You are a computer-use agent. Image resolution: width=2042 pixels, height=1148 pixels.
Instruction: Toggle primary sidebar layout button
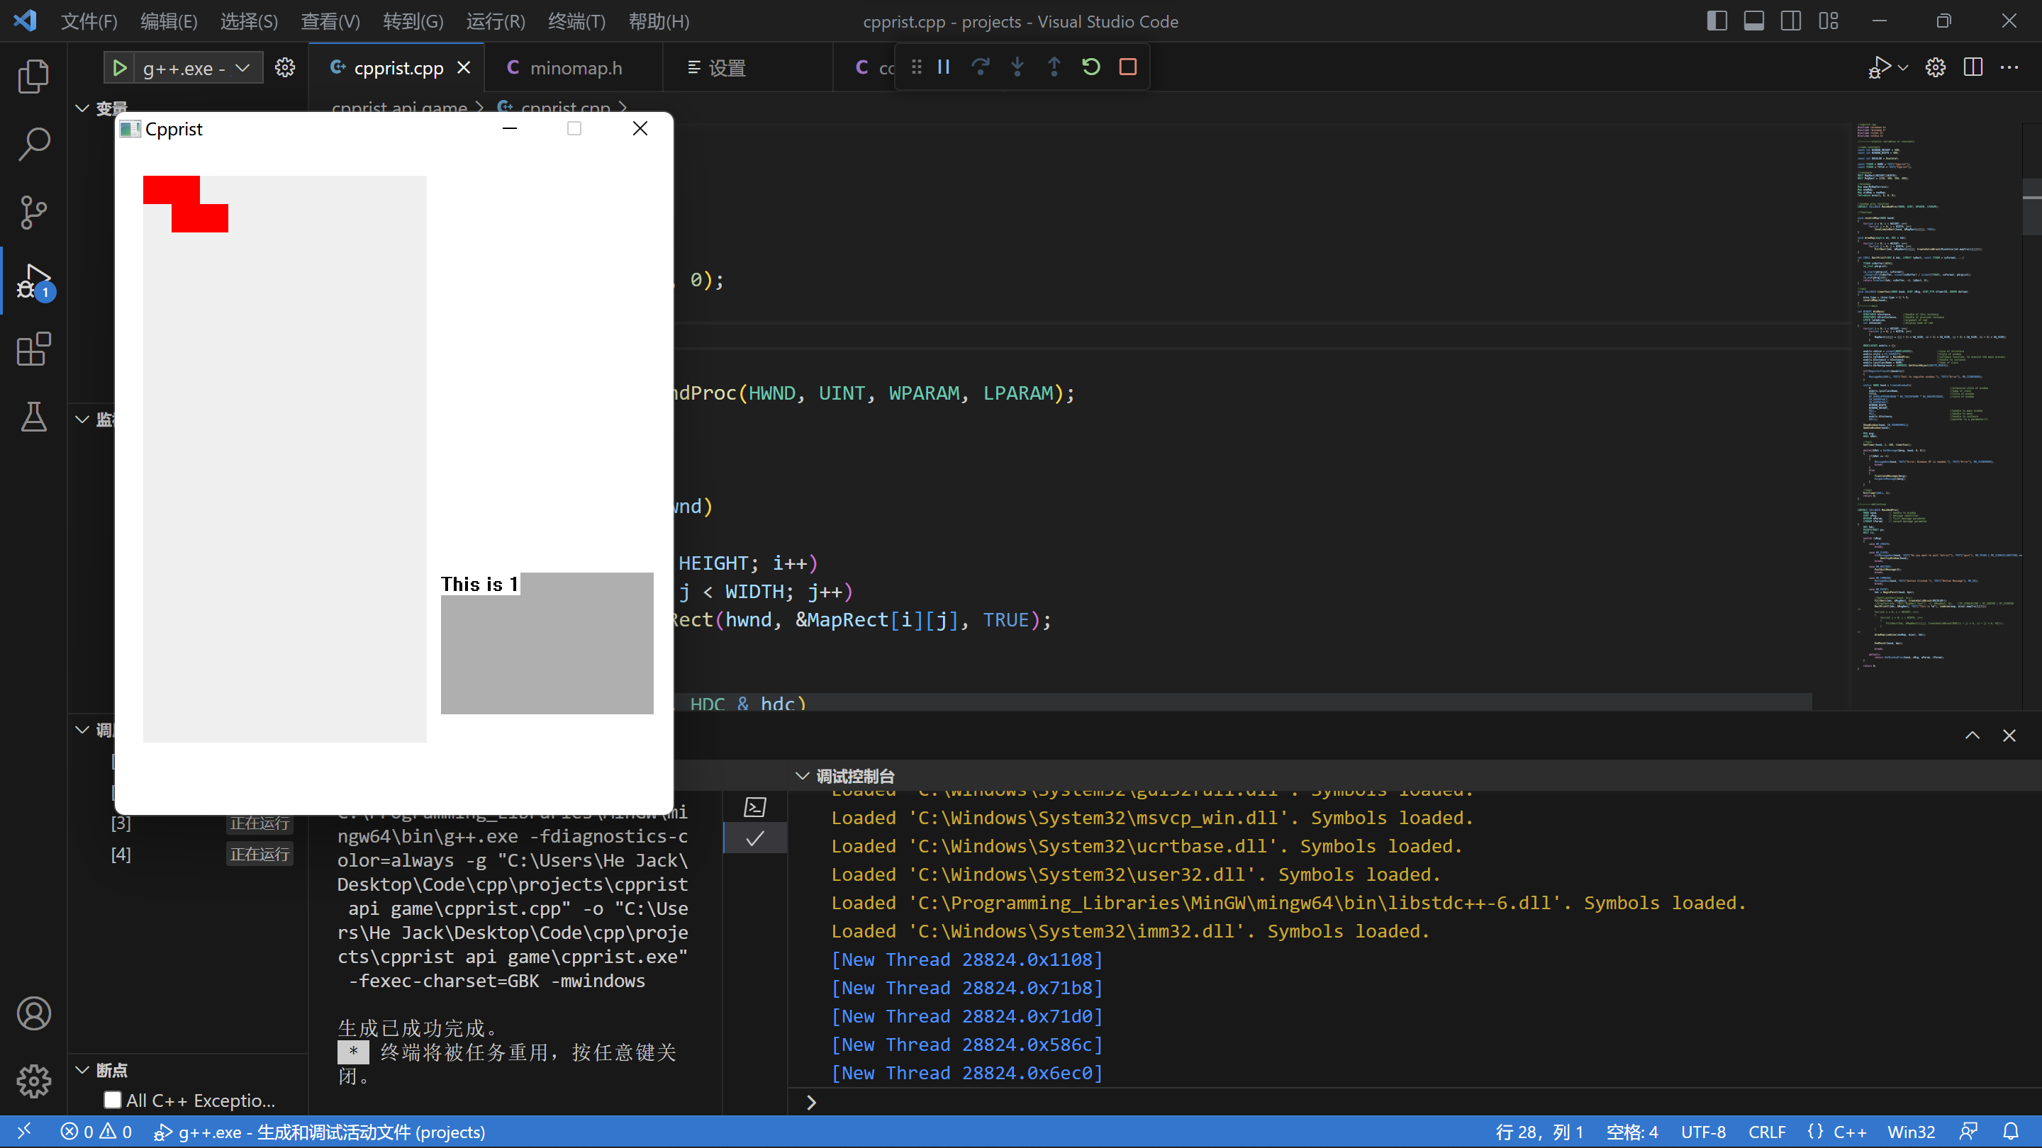click(1717, 21)
